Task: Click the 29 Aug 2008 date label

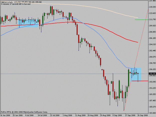Action: pos(105,116)
